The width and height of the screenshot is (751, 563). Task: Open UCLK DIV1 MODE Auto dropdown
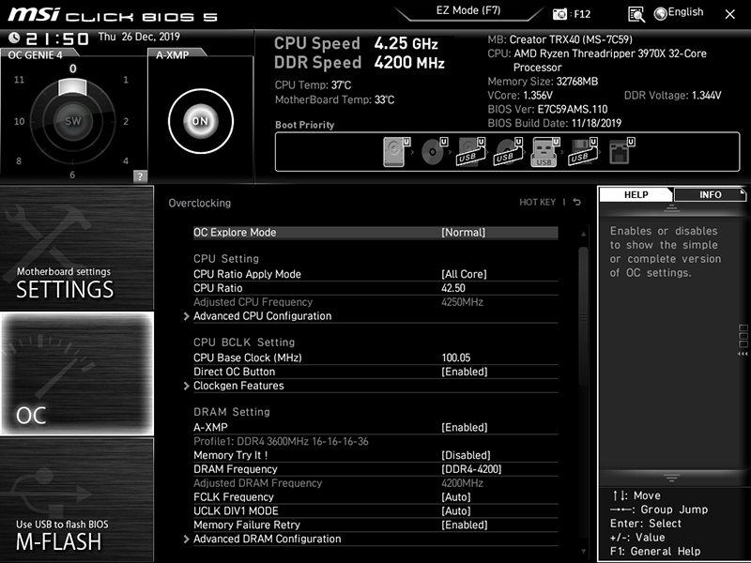[x=456, y=510]
